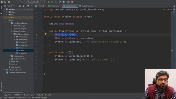Select Scratches and Consoles
This screenshot has height=99, width=176.
coord(17,73)
